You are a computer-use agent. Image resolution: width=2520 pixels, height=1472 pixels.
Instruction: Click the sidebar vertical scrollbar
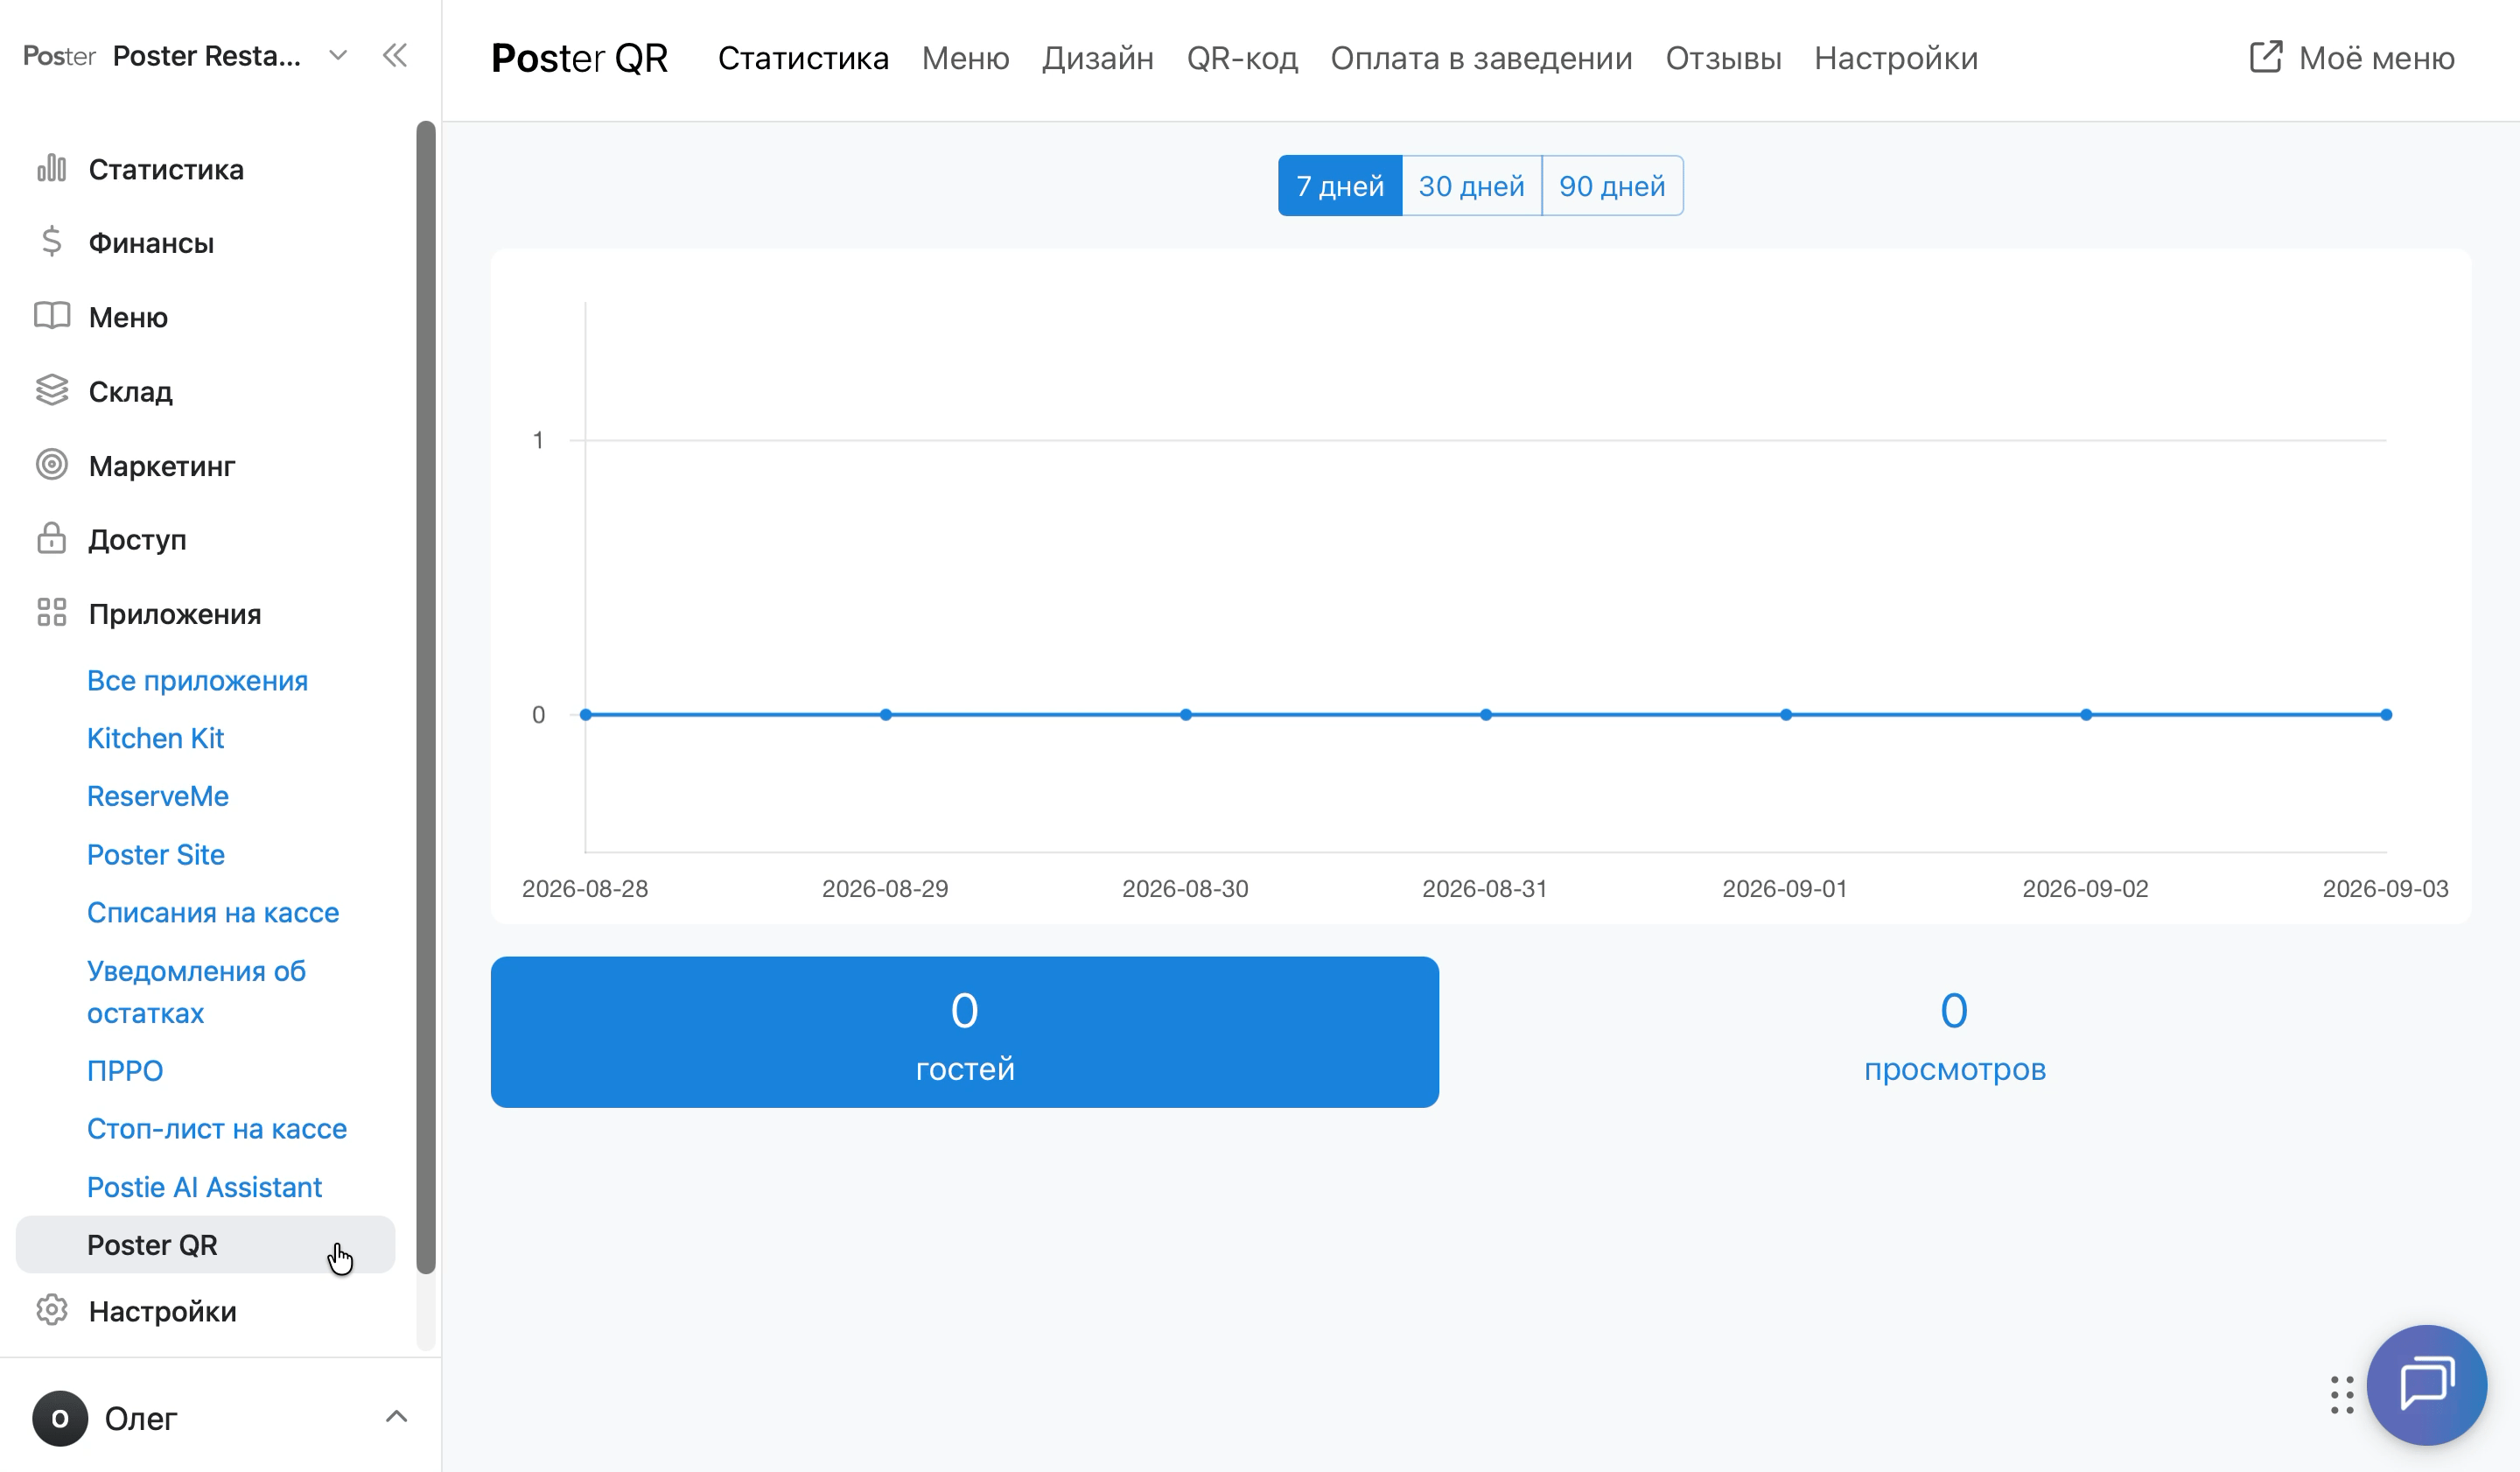(x=426, y=697)
